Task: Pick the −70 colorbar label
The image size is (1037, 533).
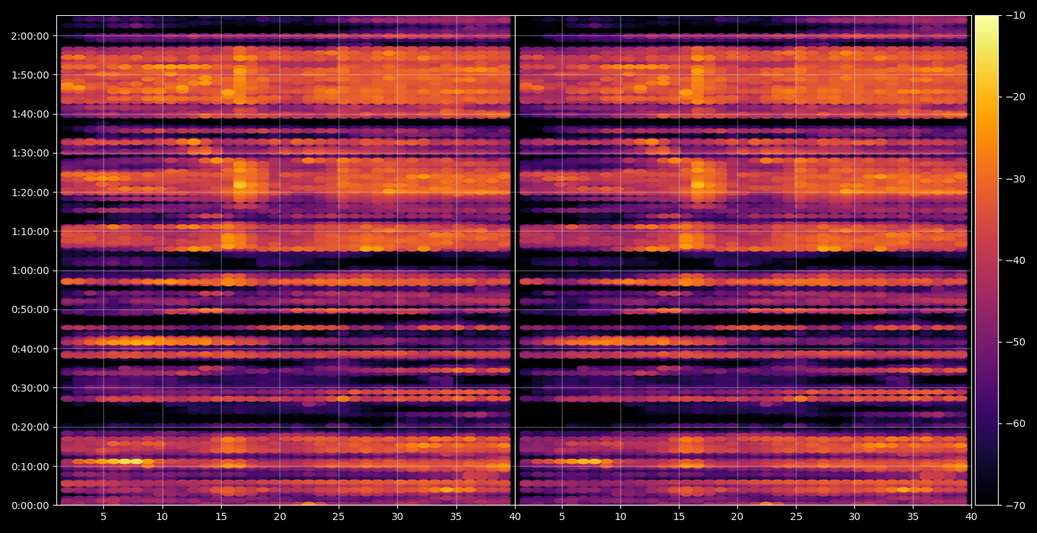Action: [1015, 505]
